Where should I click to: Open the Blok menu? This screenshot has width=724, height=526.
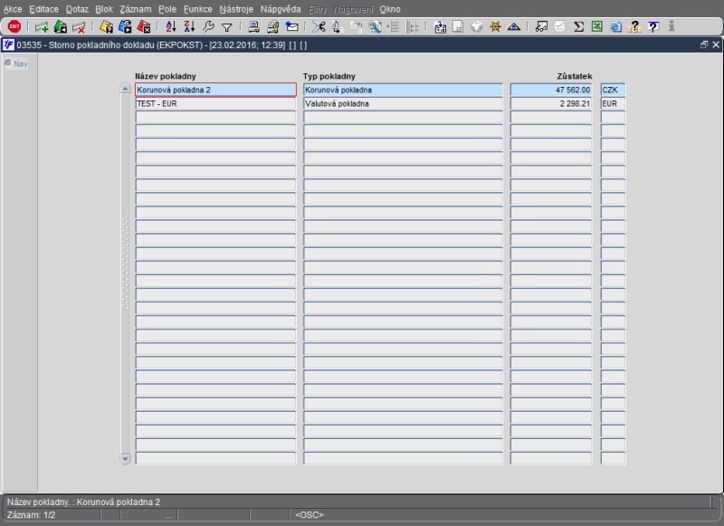104,9
